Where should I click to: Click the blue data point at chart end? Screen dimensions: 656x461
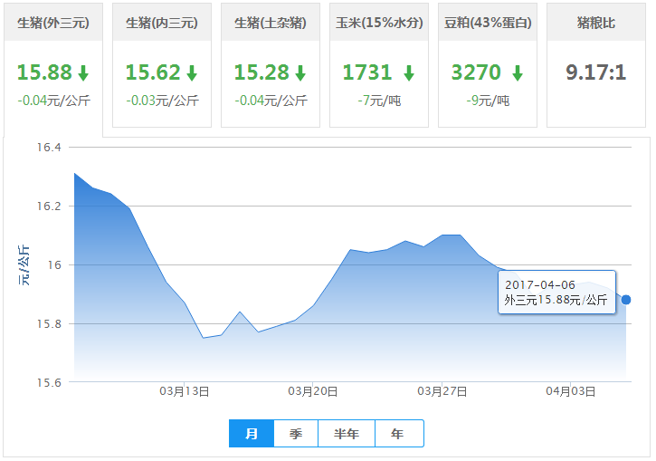(626, 300)
